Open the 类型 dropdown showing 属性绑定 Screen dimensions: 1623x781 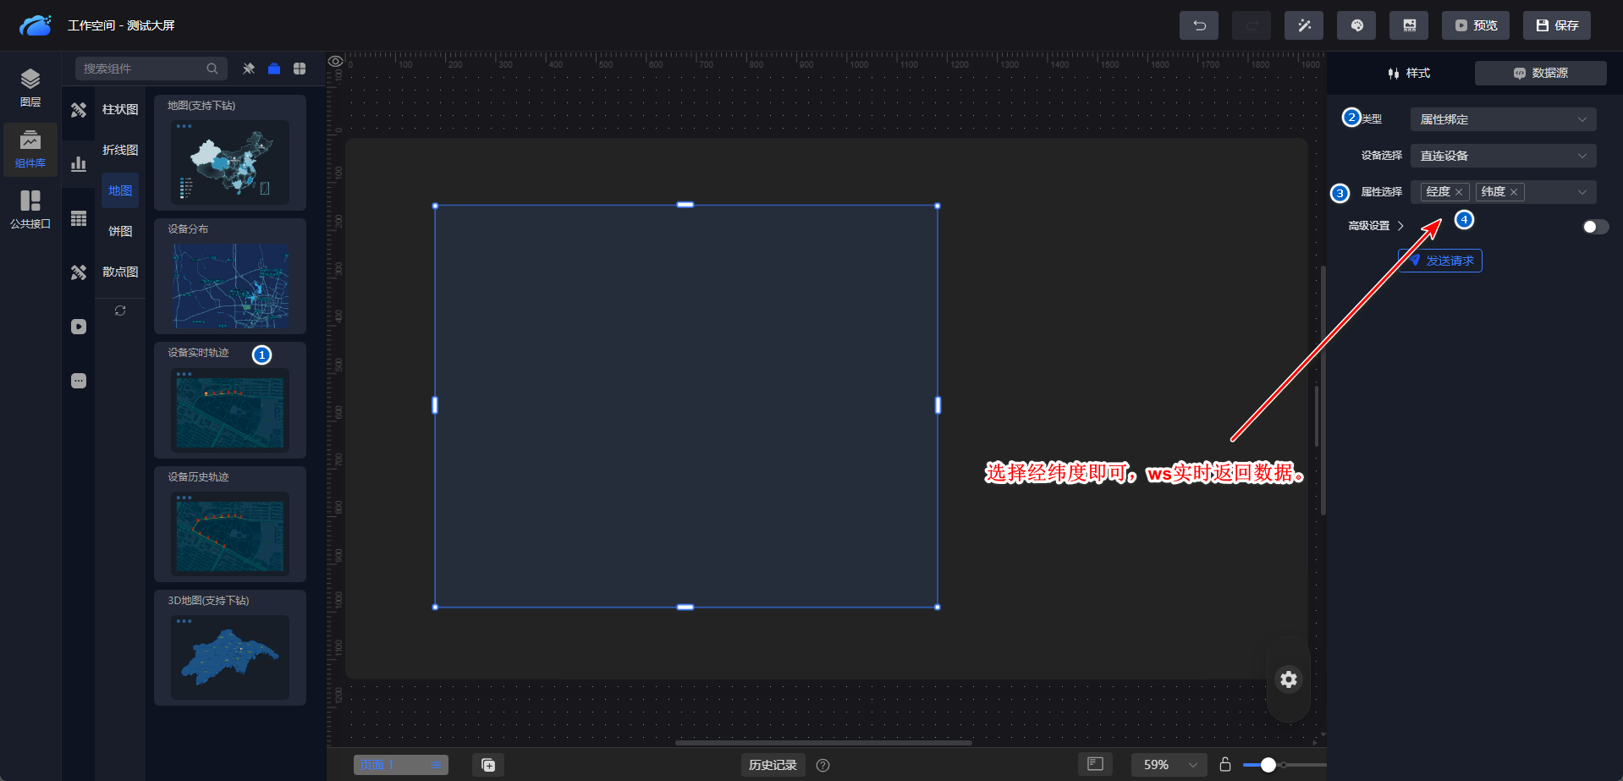[x=1502, y=119]
